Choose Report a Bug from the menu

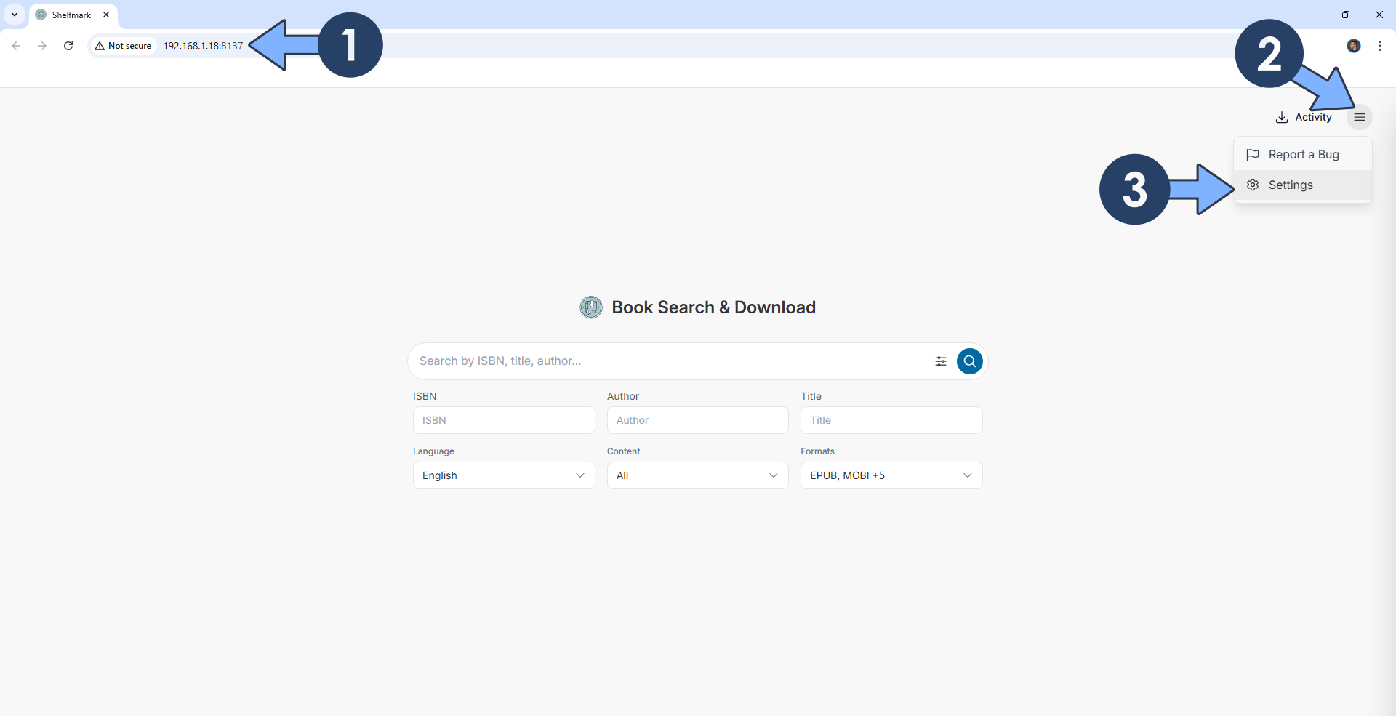(x=1303, y=154)
